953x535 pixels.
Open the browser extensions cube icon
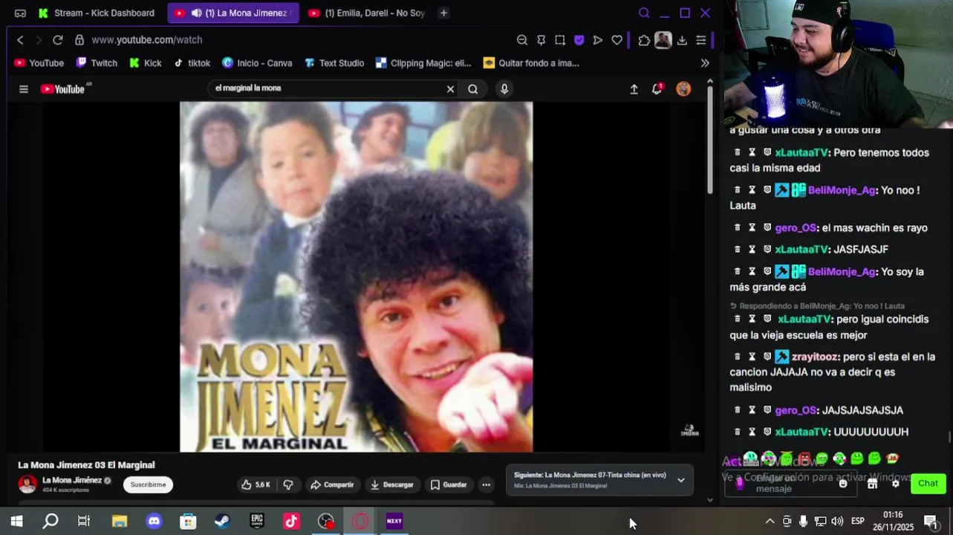click(644, 40)
